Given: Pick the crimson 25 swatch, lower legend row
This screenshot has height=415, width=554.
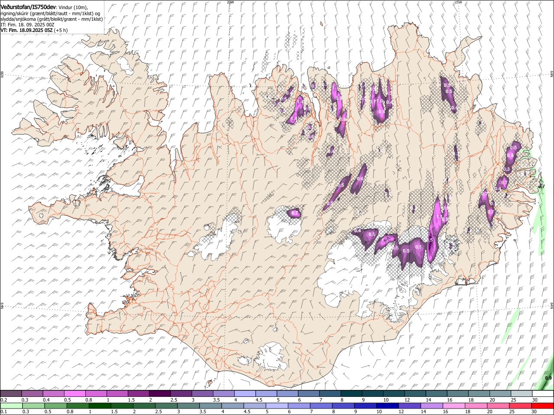Looking at the screenshot, I should [520, 405].
